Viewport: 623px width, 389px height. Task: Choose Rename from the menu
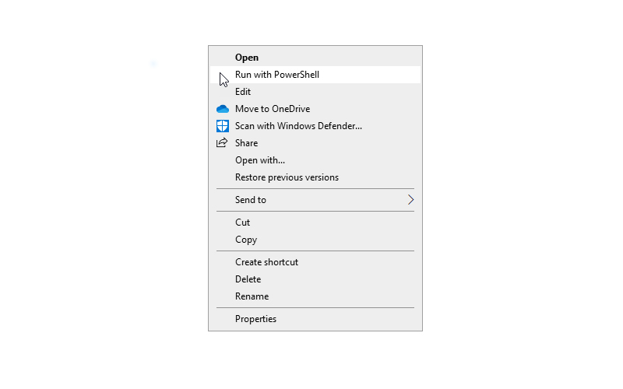[x=252, y=296]
